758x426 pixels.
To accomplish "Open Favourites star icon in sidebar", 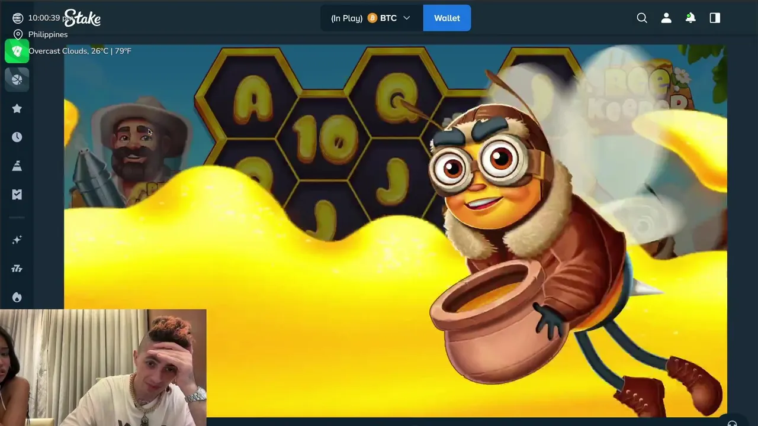I will (x=17, y=108).
